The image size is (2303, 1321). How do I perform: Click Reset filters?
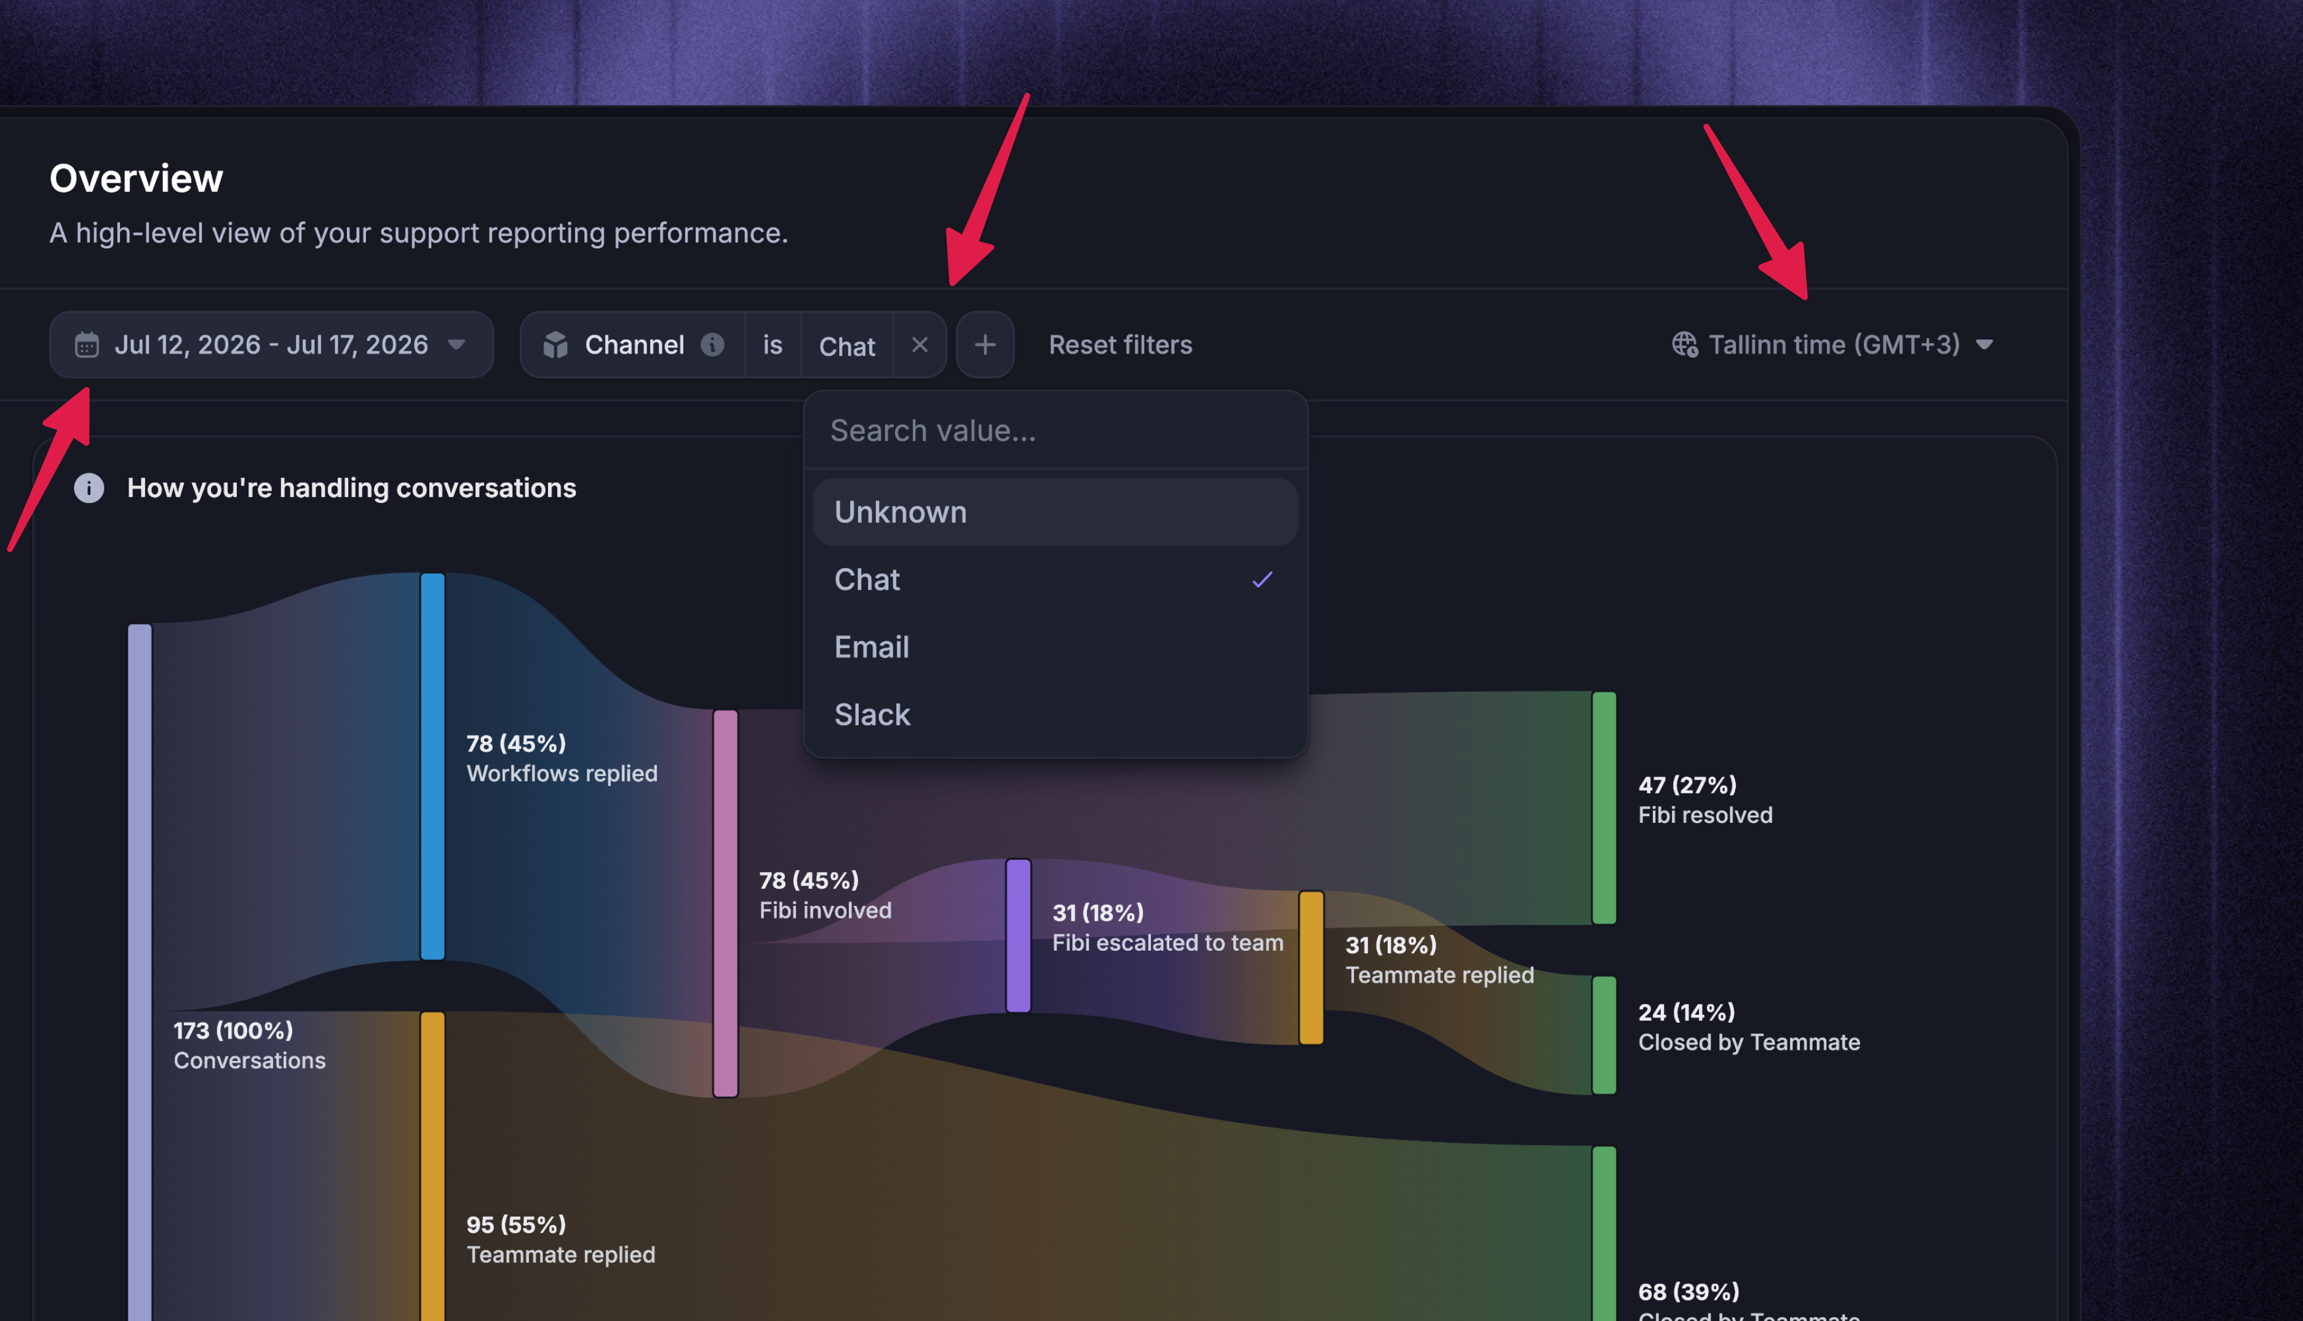coord(1121,345)
